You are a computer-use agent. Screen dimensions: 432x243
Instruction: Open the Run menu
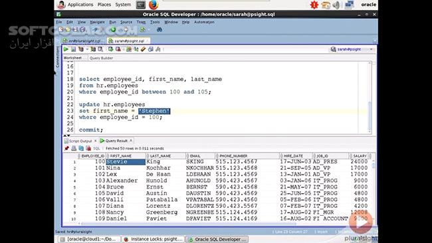(113, 22)
